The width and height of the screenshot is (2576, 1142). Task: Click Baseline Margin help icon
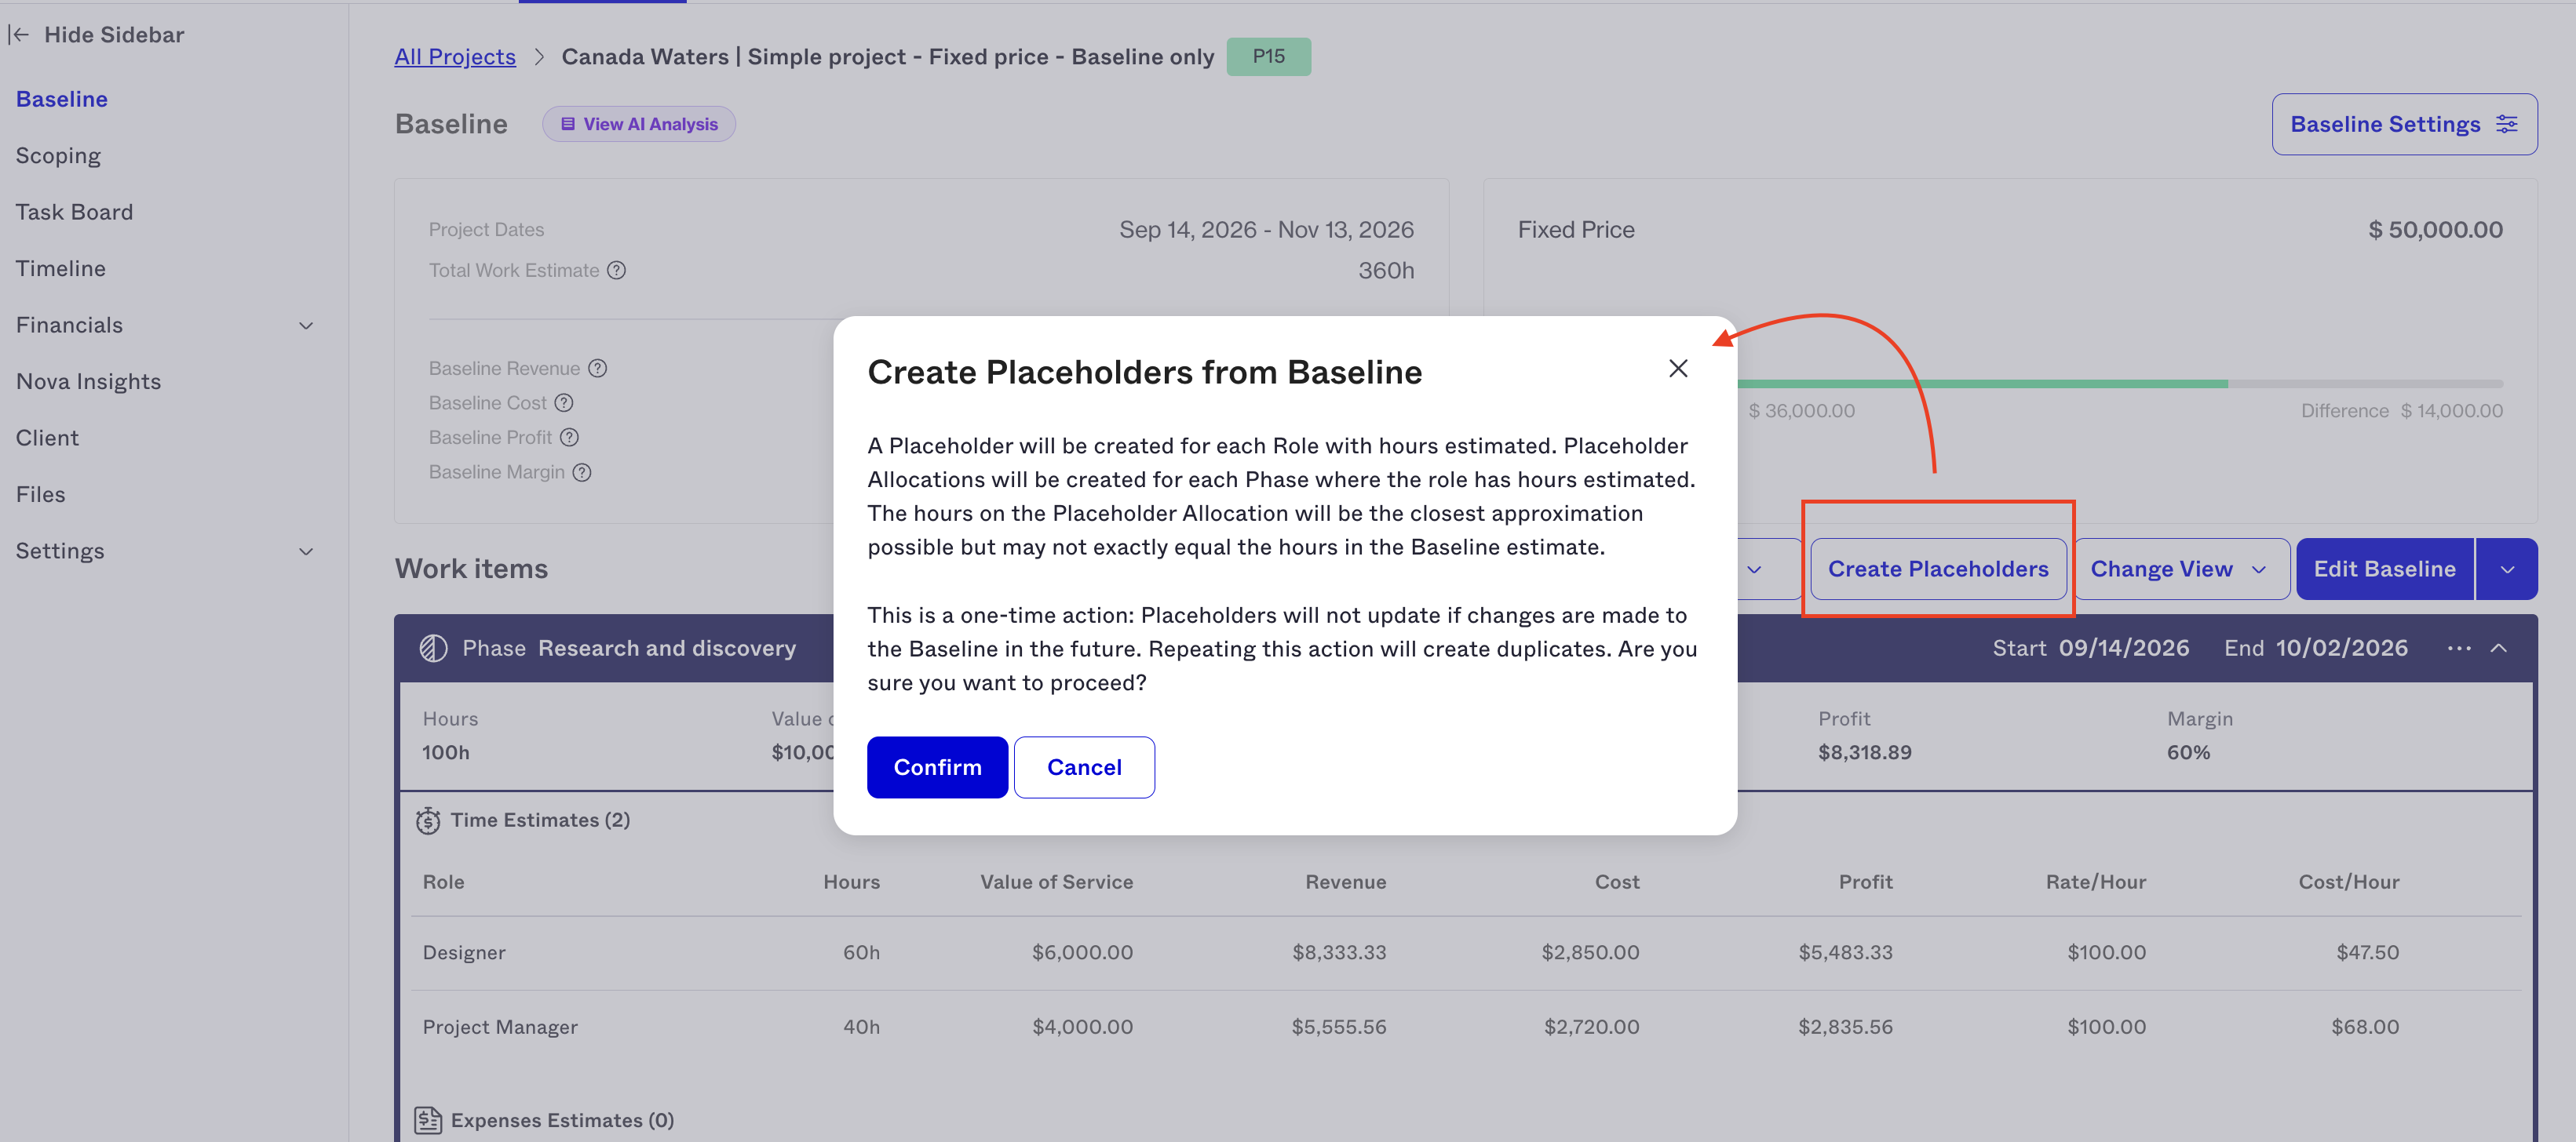(x=582, y=473)
